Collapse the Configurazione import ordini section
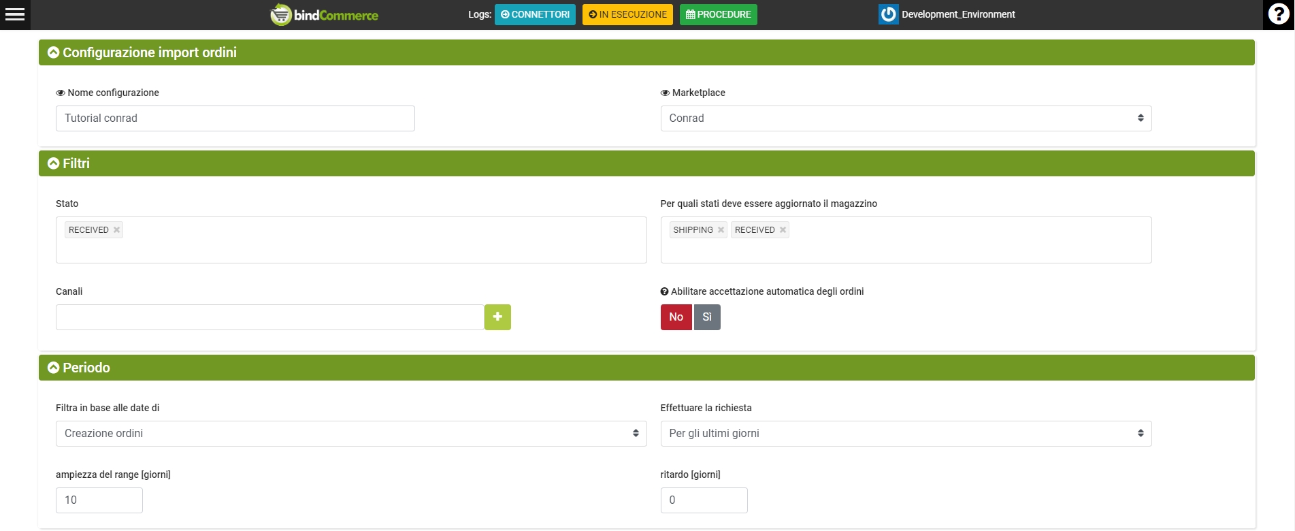 [x=54, y=52]
